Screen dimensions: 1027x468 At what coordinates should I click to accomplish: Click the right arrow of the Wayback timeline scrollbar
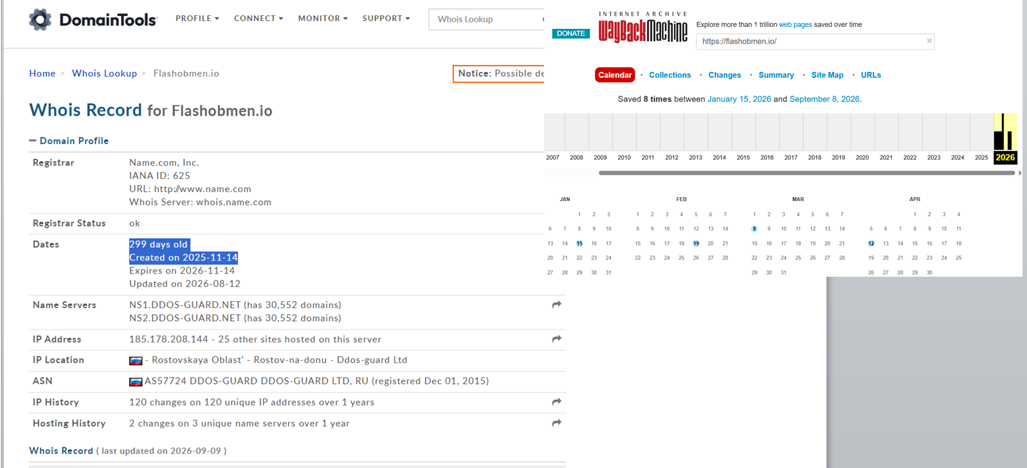(x=1020, y=173)
